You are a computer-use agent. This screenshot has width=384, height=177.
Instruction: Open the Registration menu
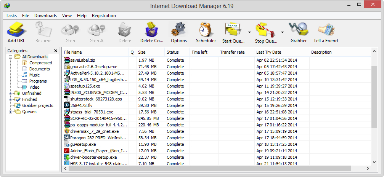tap(104, 16)
